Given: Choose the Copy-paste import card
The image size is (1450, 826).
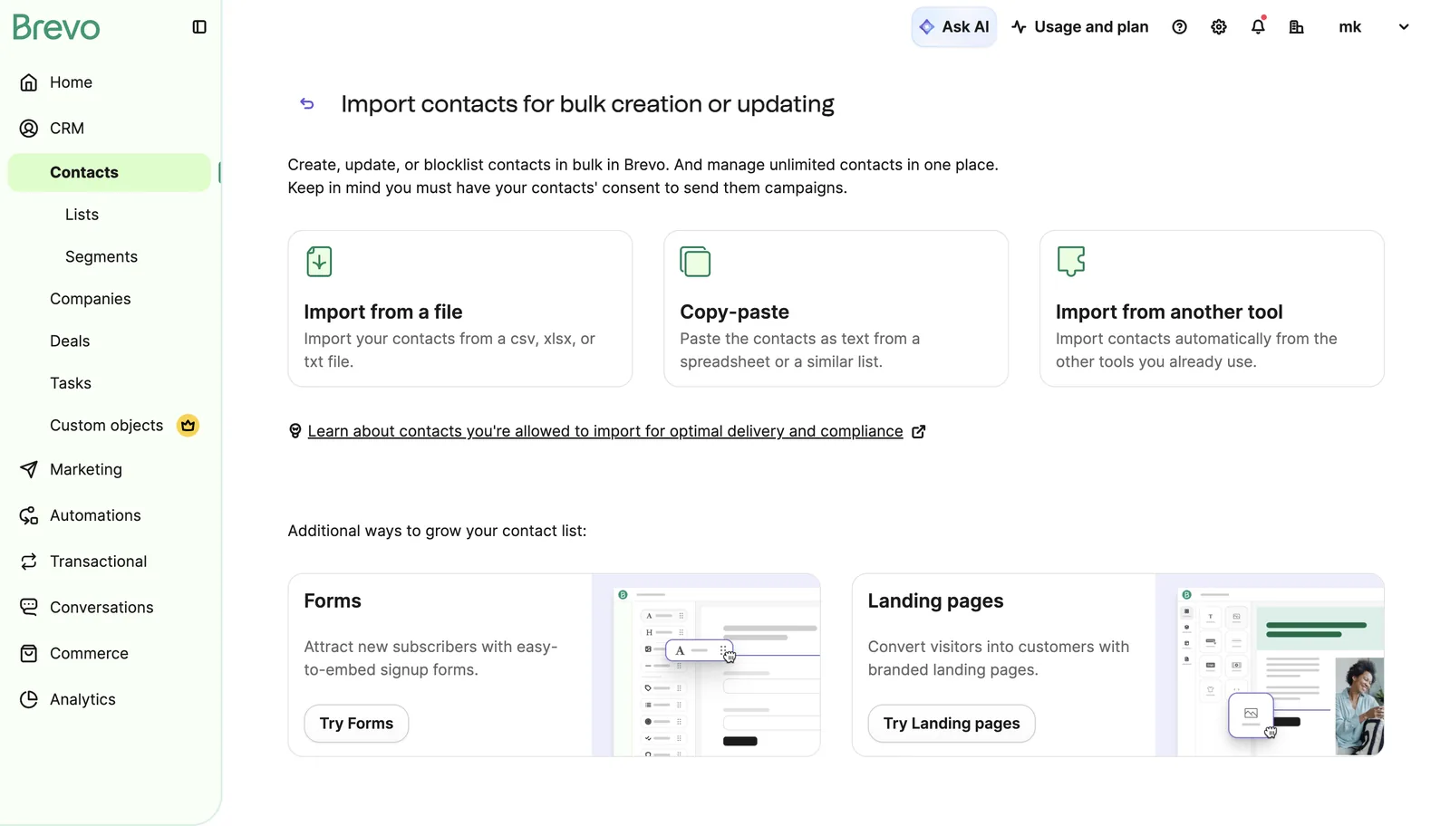Looking at the screenshot, I should pos(836,309).
